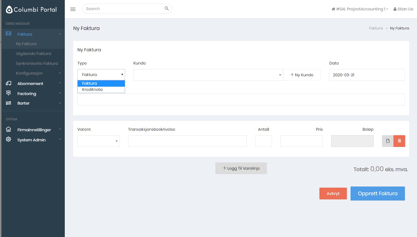Image resolution: width=417 pixels, height=237 pixels.
Task: Click the red trash delete line button
Action: click(x=399, y=141)
